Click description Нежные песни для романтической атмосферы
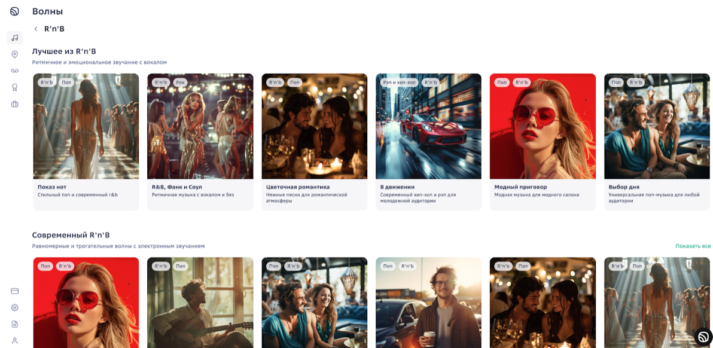 pyautogui.click(x=306, y=198)
